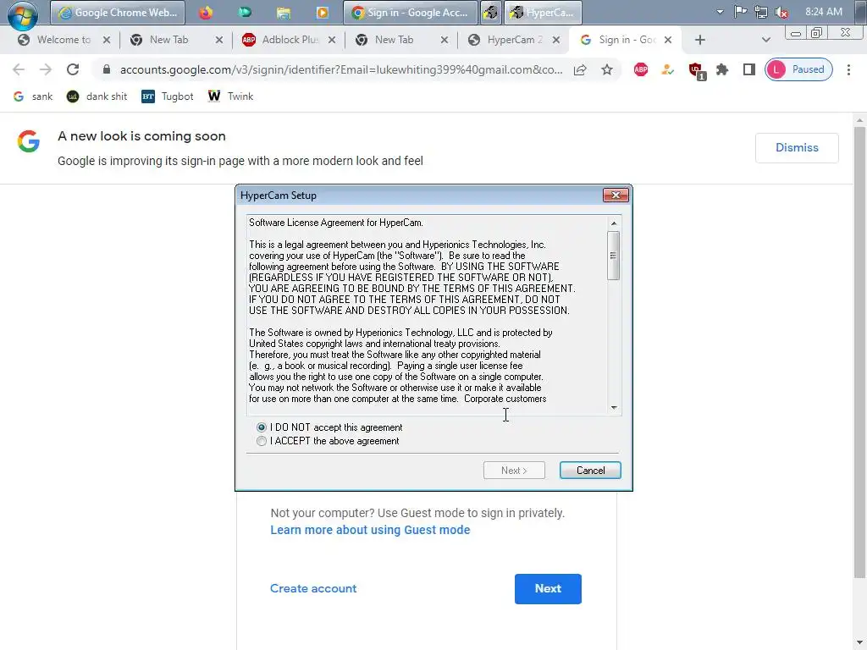
Task: Open the sank bookmark
Action: [33, 96]
